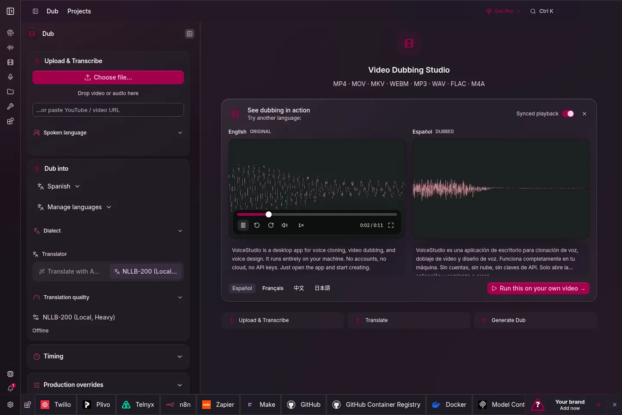Expand Spoken language dropdown
The width and height of the screenshot is (622, 415).
[x=108, y=133]
